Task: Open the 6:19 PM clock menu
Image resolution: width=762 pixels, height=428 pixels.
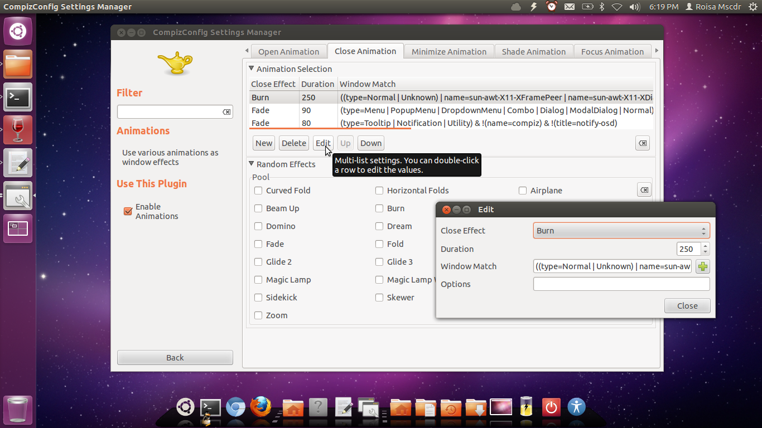Action: click(664, 7)
